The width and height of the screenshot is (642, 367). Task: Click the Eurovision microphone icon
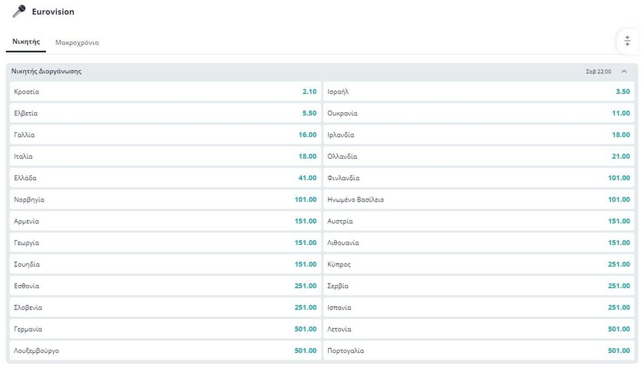[19, 11]
